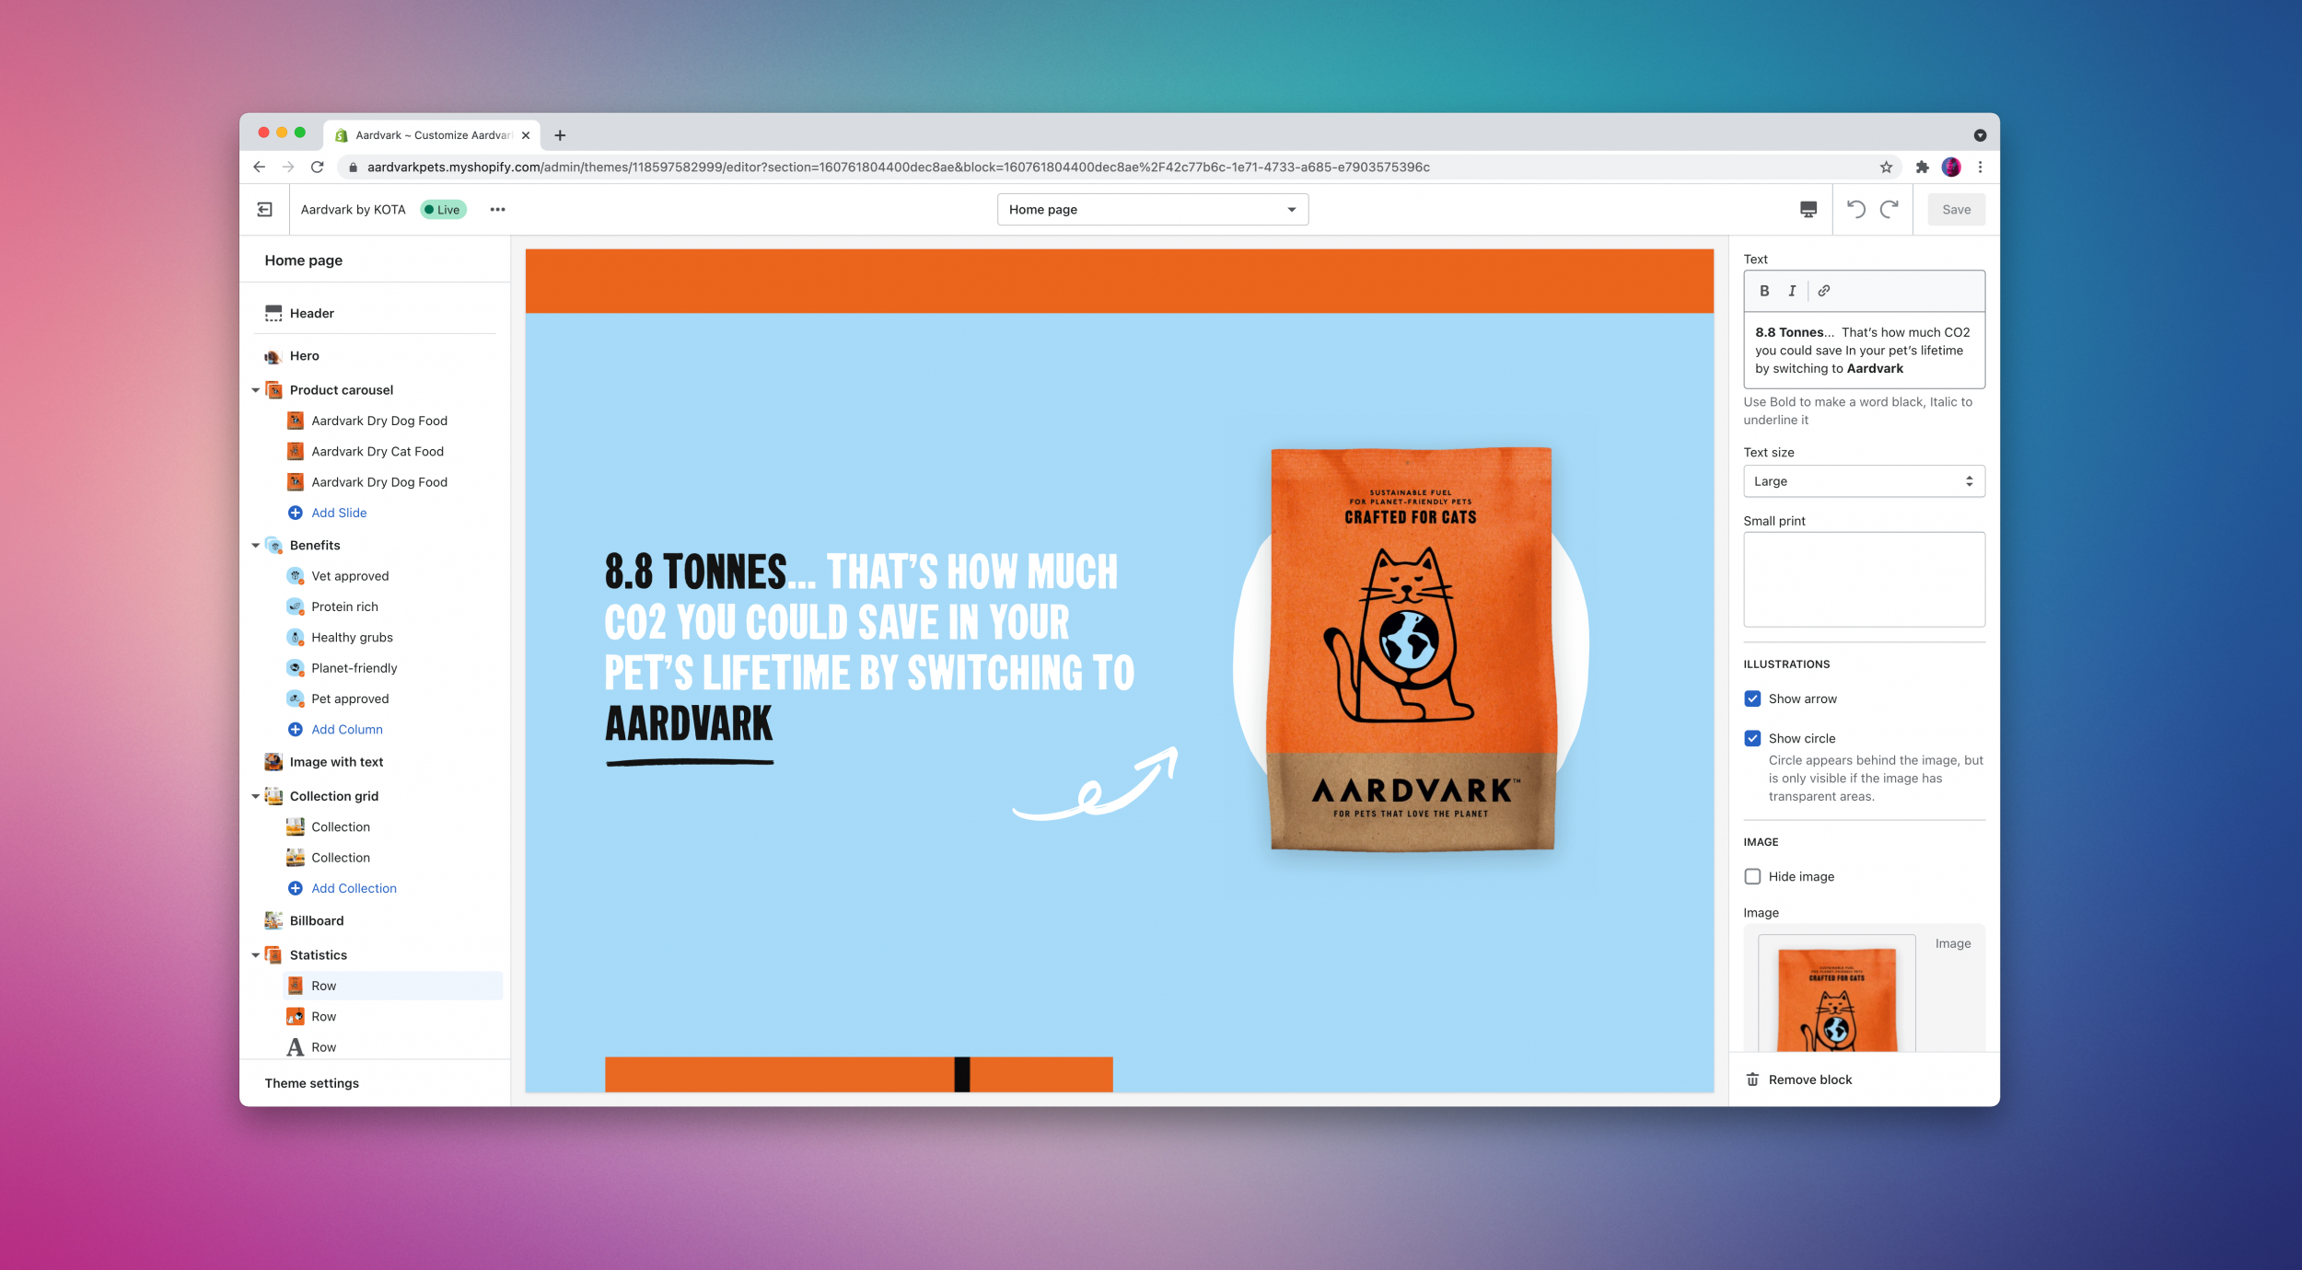This screenshot has width=2302, height=1270.
Task: Click the Text editor content field
Action: [1864, 351]
